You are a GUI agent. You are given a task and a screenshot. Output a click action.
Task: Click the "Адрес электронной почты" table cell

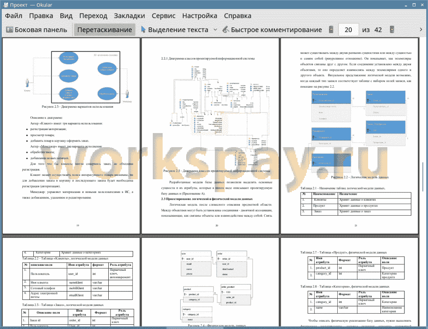pyautogui.click(x=48, y=295)
